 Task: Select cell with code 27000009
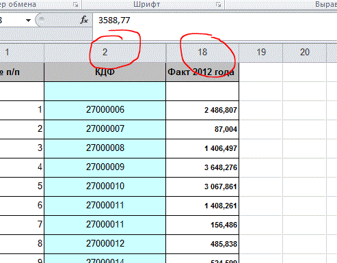[x=105, y=167]
